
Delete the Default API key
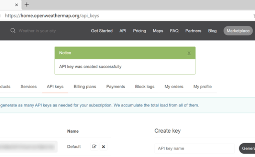click(x=104, y=146)
